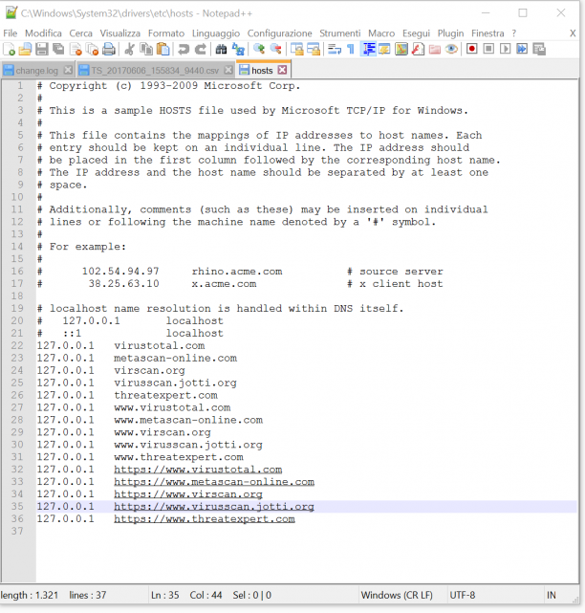Open the Strumenti menu
This screenshot has width=585, height=613.
click(x=340, y=33)
